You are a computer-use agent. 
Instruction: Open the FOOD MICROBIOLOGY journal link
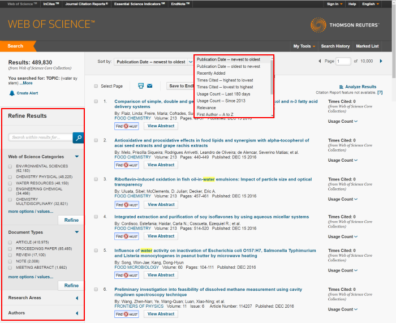pyautogui.click(x=137, y=267)
